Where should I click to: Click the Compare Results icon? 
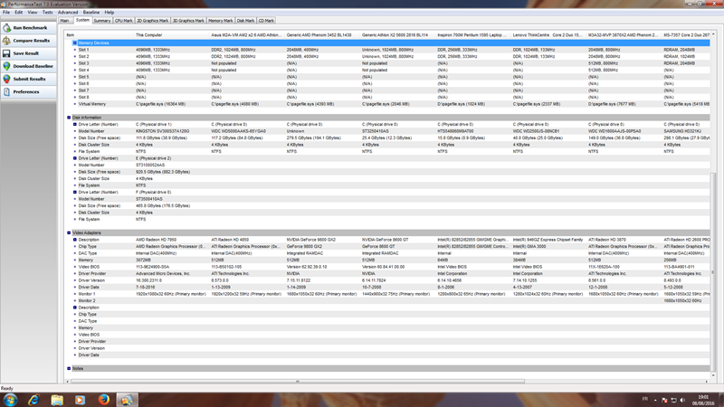[6, 41]
